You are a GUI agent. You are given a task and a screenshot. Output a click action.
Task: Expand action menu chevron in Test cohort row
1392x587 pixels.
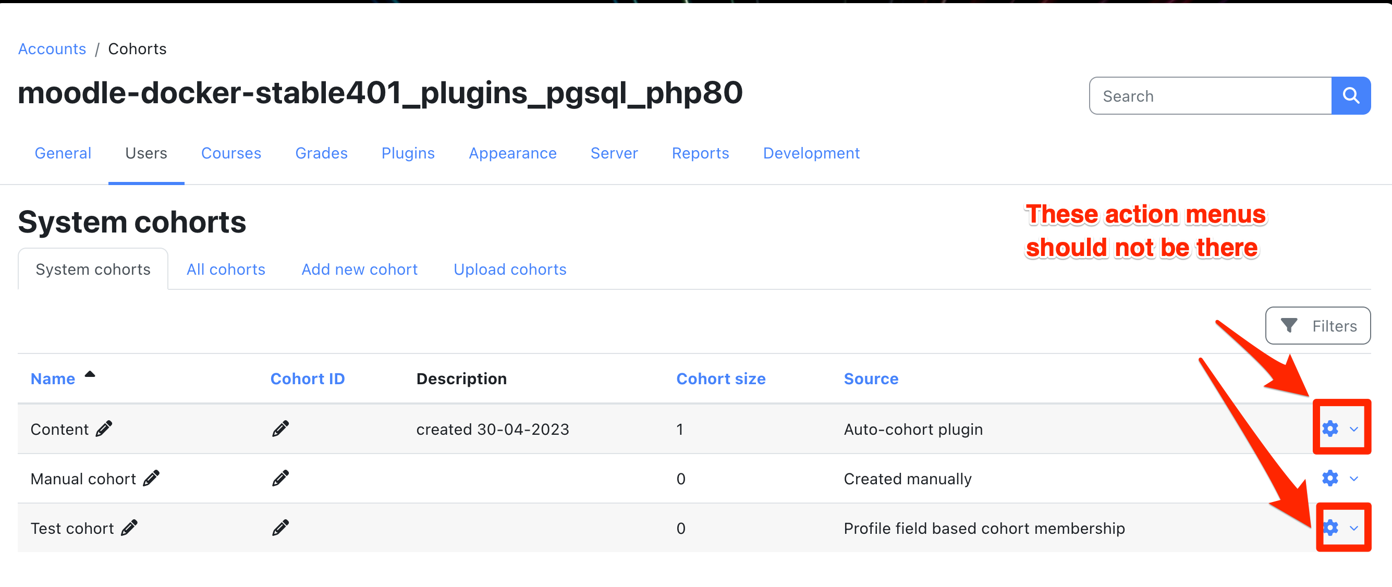click(x=1353, y=528)
